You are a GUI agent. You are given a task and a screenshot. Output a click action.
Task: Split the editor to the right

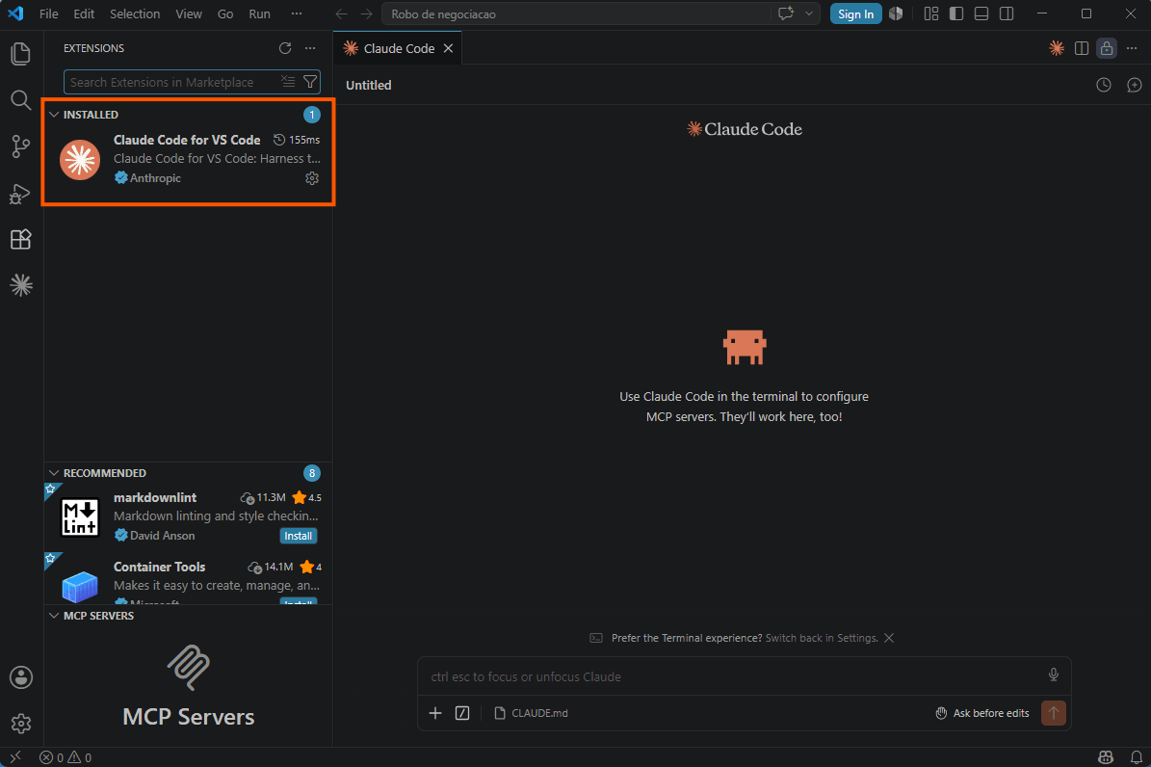[1082, 48]
